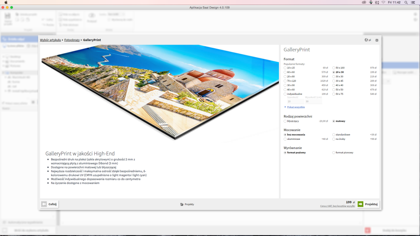Click the Wi-Fi status icon
The height and width of the screenshot is (236, 420).
coord(383,3)
